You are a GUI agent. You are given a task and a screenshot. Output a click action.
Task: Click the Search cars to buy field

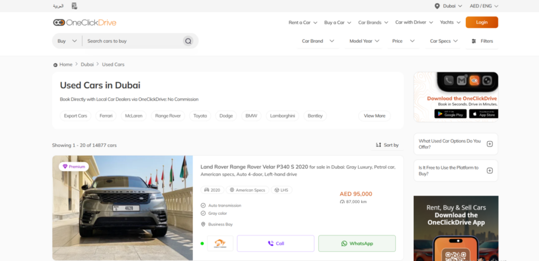132,41
